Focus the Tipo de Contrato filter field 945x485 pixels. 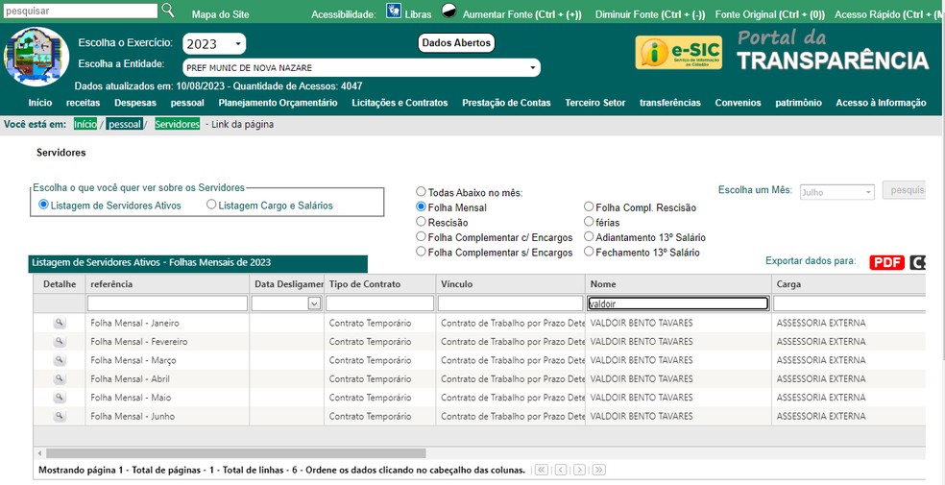[380, 303]
